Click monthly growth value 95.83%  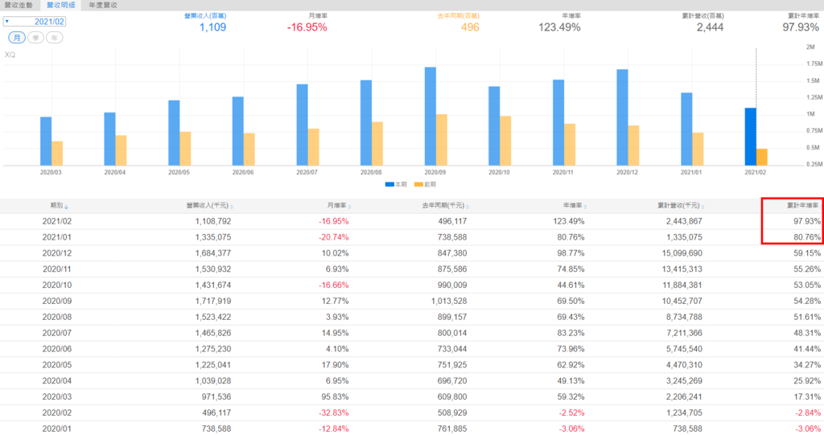click(336, 396)
